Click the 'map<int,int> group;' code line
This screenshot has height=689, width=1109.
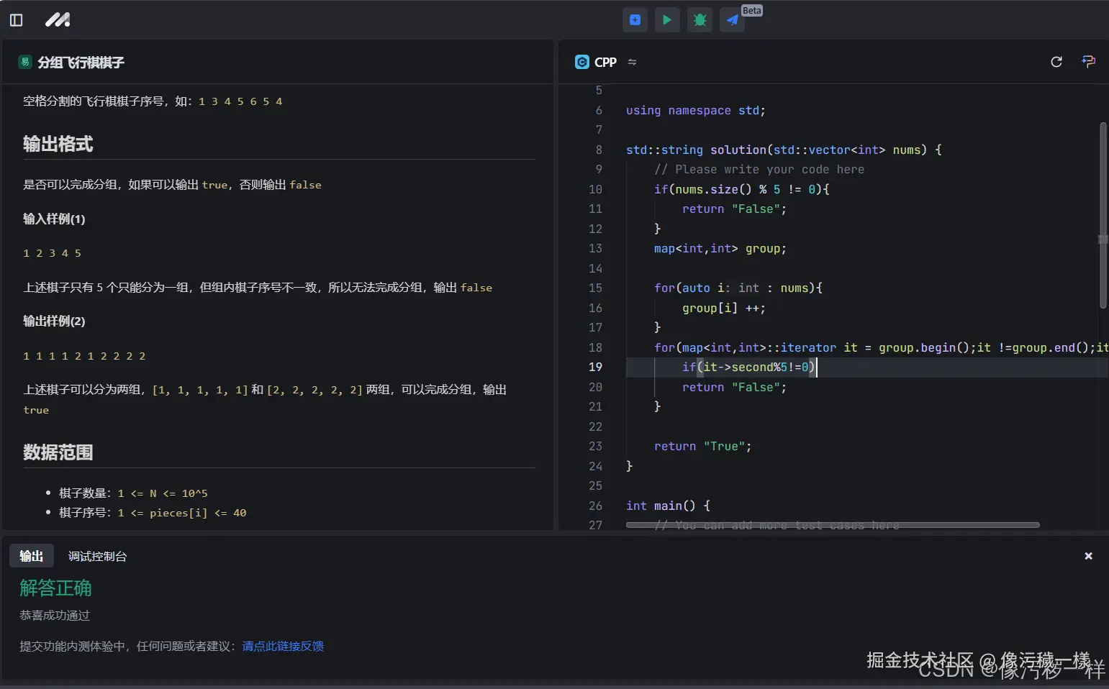pyautogui.click(x=720, y=248)
